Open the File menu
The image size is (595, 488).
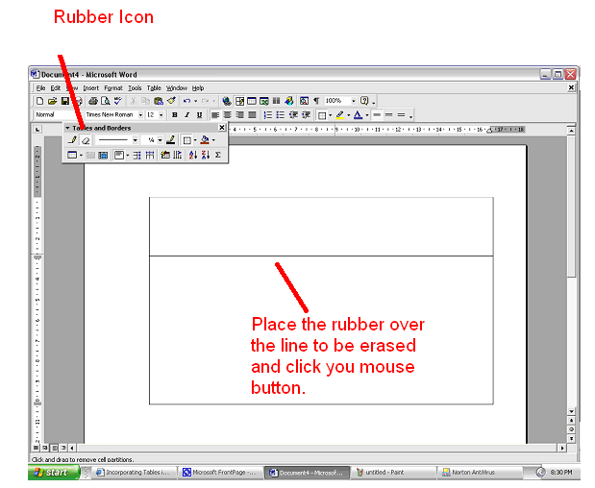tap(40, 88)
